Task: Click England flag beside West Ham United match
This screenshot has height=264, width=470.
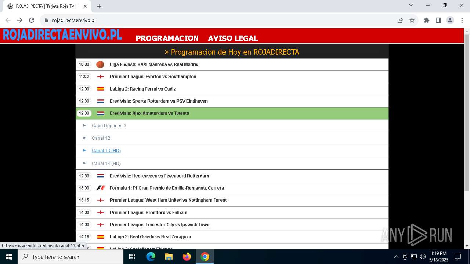Action: (101, 200)
